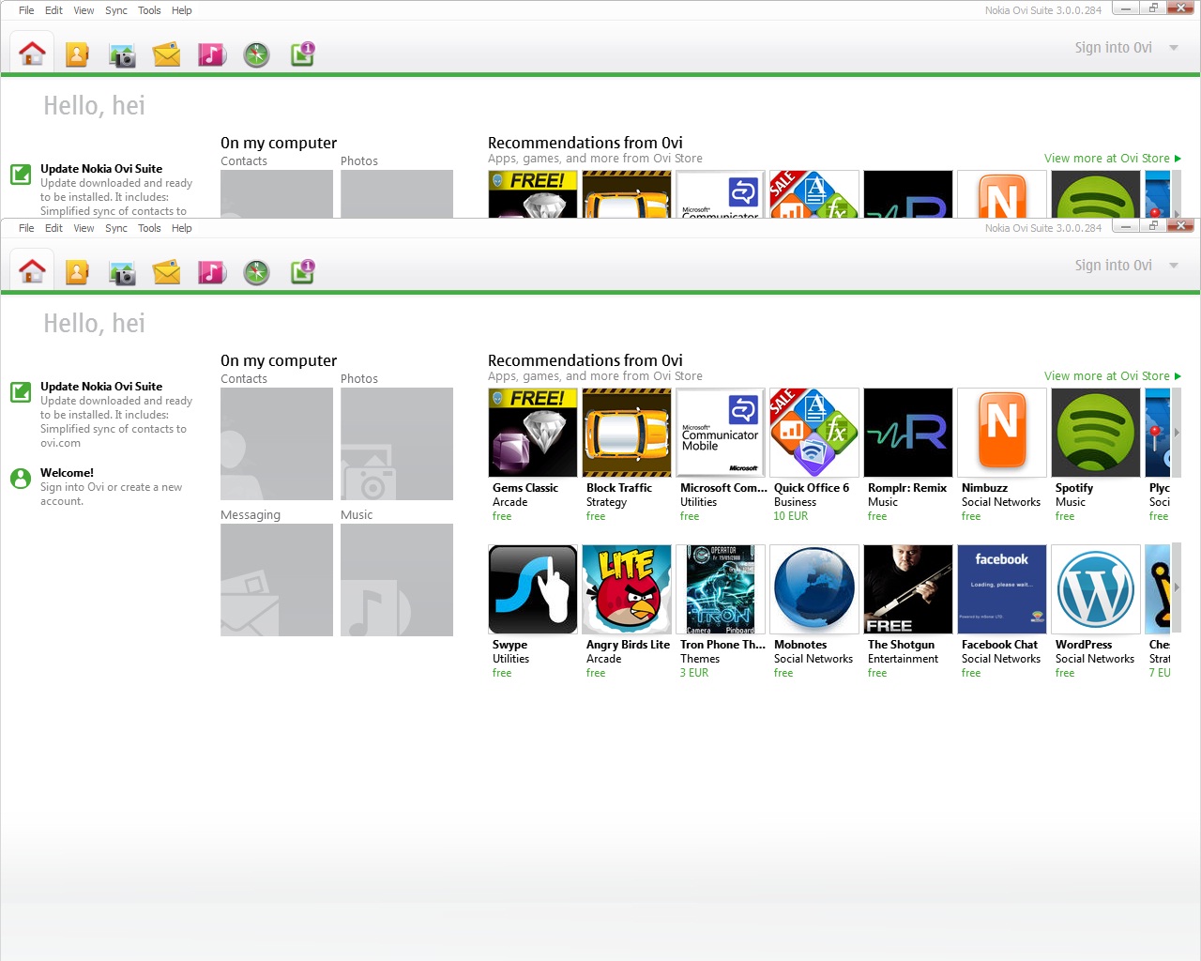Viewport: 1201px width, 961px height.
Task: Show more apps with first row right arrow
Action: [x=1177, y=433]
